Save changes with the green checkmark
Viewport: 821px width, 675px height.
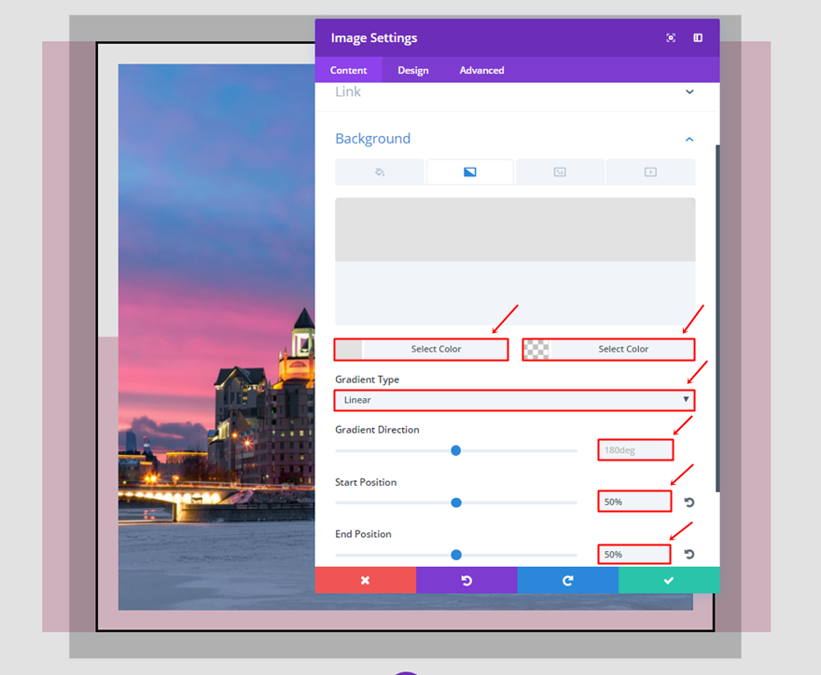coord(669,580)
